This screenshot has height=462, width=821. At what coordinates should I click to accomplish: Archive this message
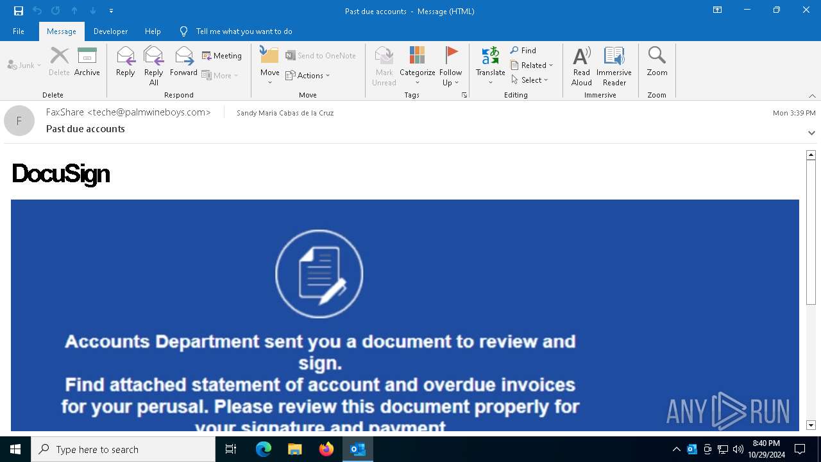pyautogui.click(x=87, y=62)
